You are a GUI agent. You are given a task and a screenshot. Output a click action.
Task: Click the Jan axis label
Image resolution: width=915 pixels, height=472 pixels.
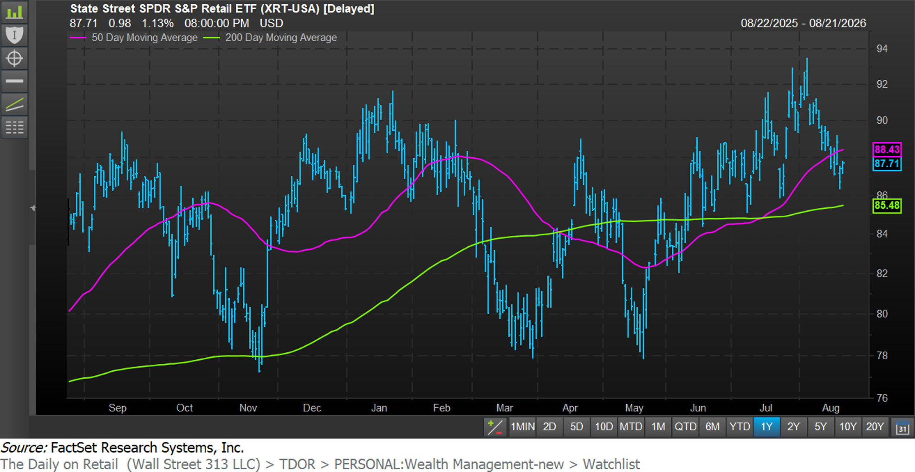tap(379, 407)
